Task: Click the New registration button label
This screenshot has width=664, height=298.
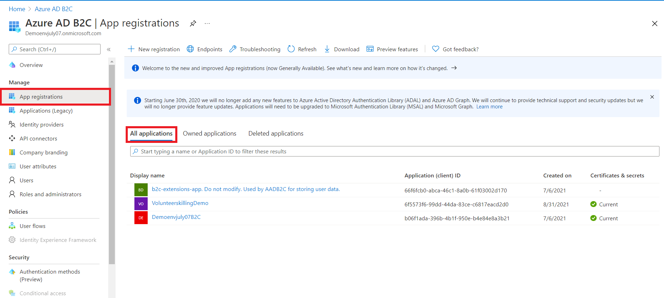Action: [x=159, y=49]
